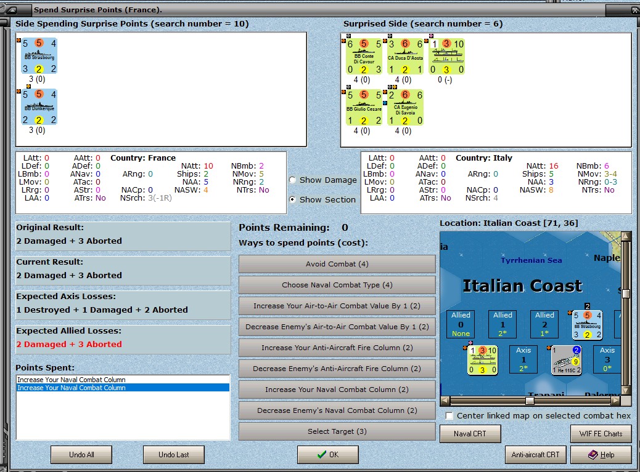Click the Undo Last button

pos(174,455)
